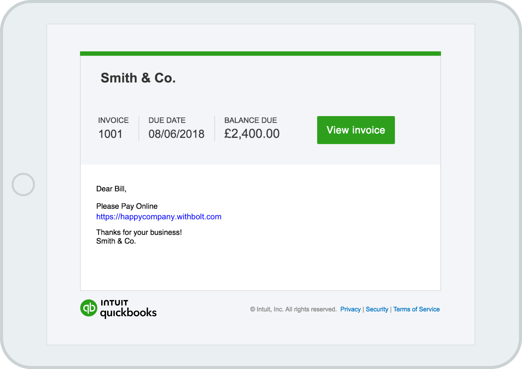Viewport: 522px width, 369px height.
Task: Click the BALANCE DUE label
Action: [250, 120]
